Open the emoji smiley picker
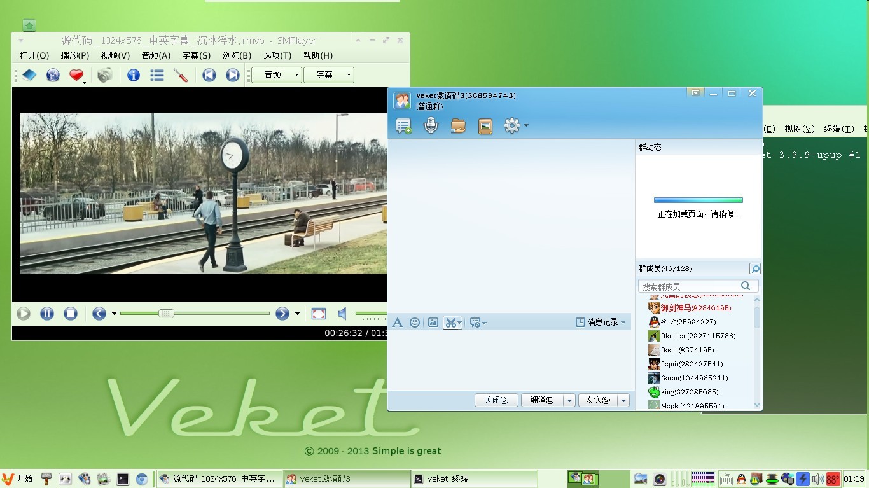 pos(415,323)
